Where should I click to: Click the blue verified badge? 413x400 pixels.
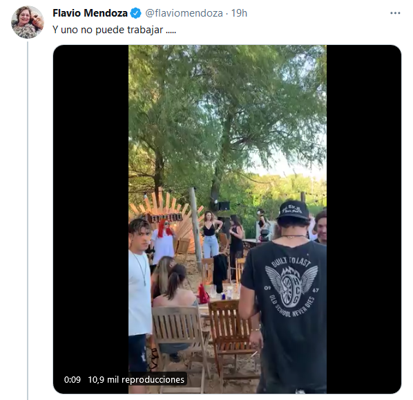tap(136, 13)
